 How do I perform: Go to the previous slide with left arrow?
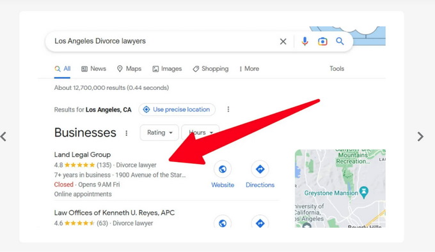[x=3, y=137]
